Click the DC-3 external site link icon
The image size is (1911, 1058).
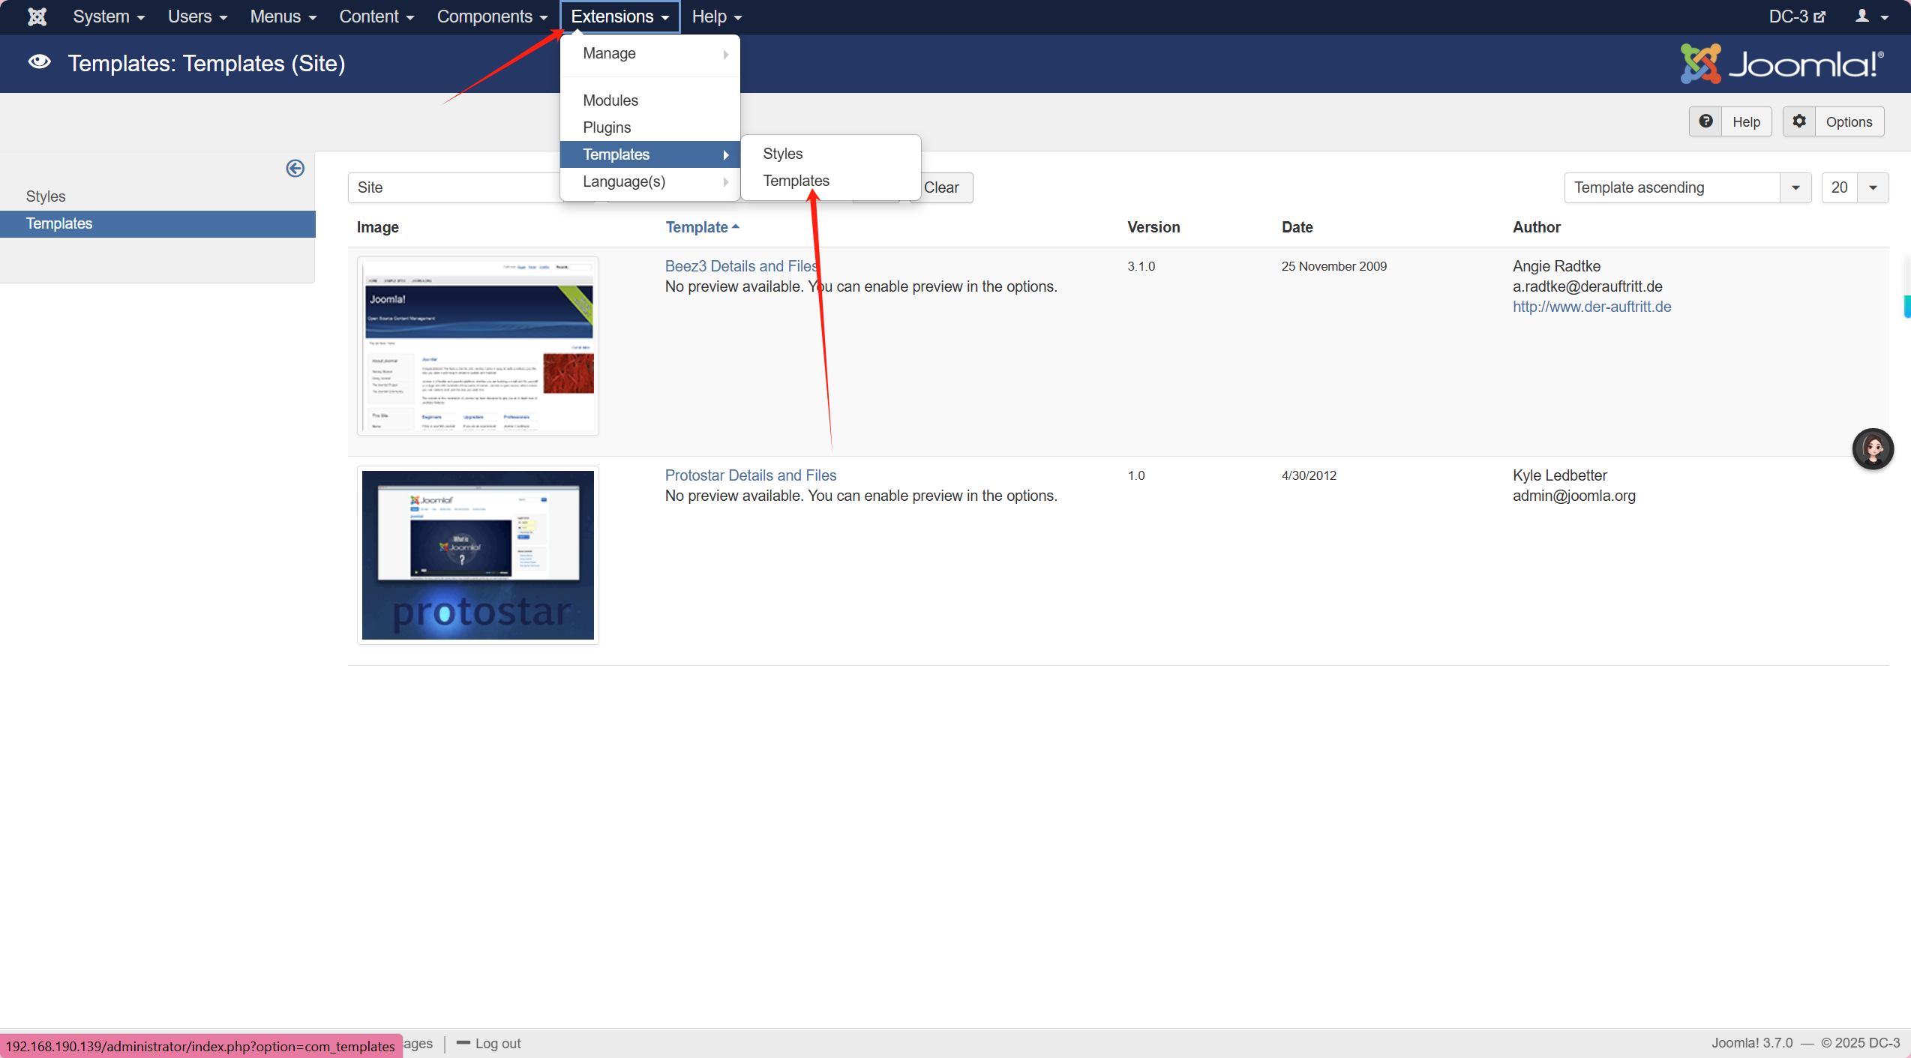pos(1819,16)
